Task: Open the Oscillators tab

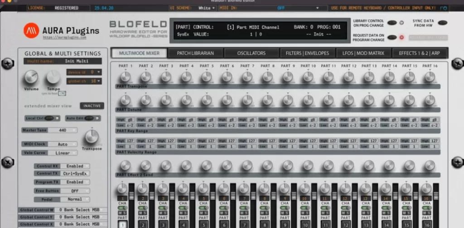Action: tap(251, 53)
